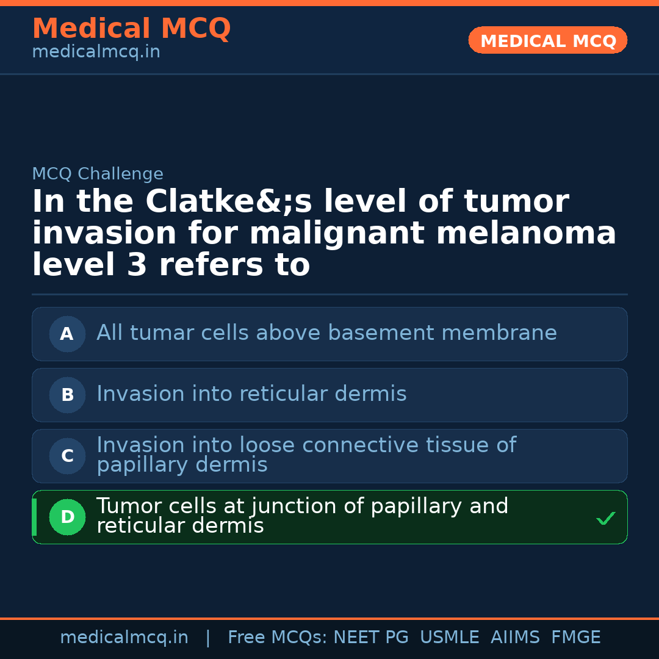659x659 pixels.
Task: Select option B letter circle
Action: (x=67, y=395)
